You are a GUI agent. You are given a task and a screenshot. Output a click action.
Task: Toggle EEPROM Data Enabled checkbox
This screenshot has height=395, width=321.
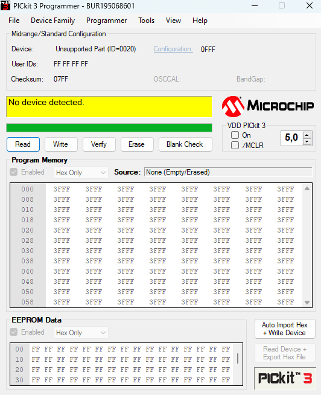tap(14, 332)
